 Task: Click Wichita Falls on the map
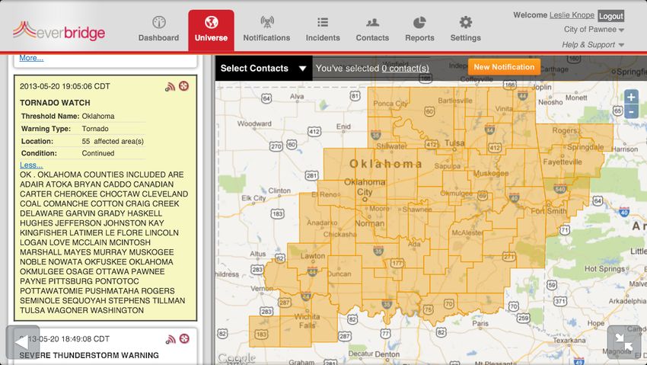point(307,321)
